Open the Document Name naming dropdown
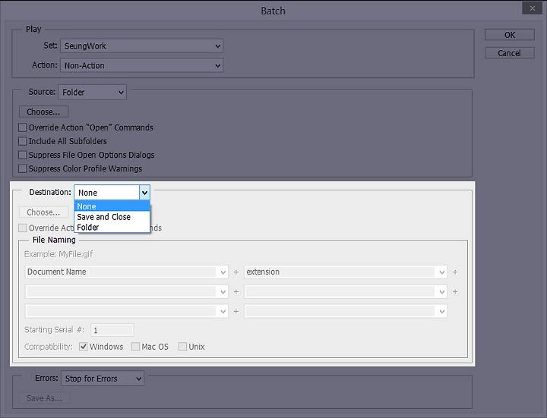The height and width of the screenshot is (418, 547). [x=127, y=272]
